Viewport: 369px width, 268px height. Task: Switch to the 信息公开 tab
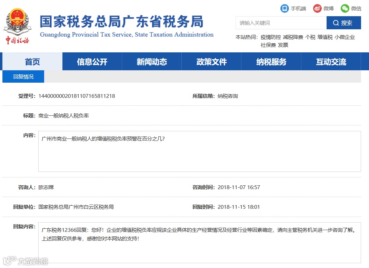(x=92, y=61)
